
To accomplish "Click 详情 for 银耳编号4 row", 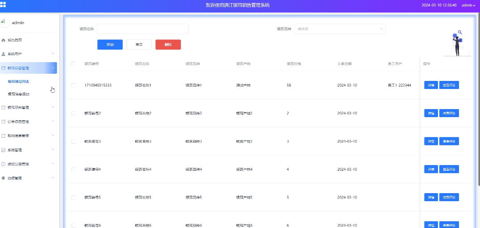I will point(431,169).
